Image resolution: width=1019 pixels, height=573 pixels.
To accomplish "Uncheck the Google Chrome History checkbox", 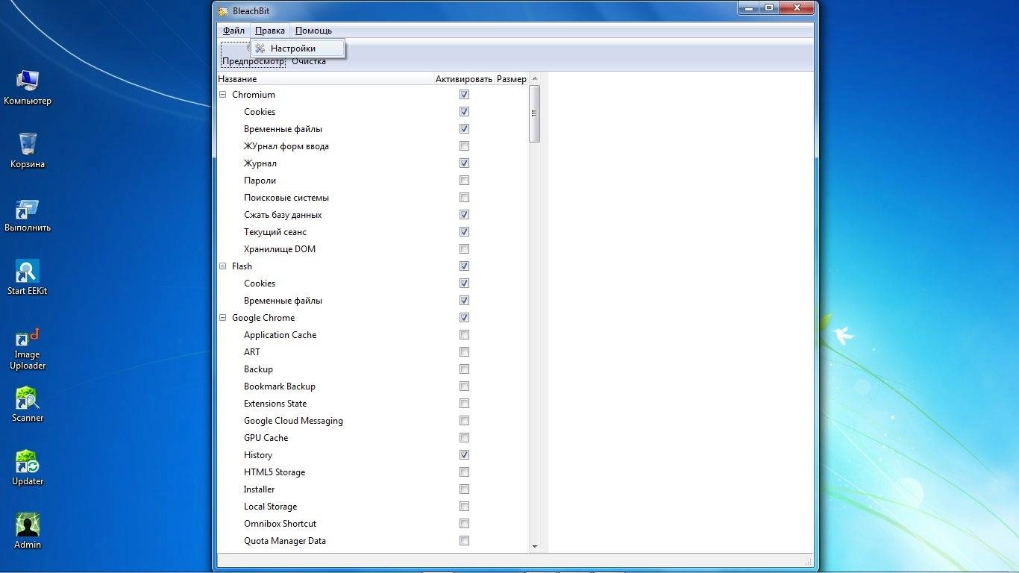I will [x=464, y=455].
